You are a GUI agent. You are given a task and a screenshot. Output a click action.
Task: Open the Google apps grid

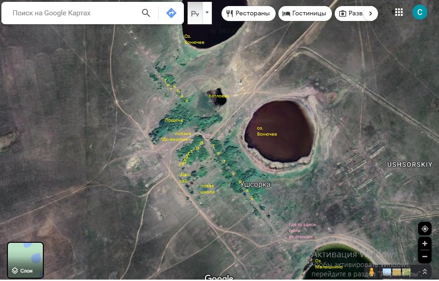tap(398, 12)
